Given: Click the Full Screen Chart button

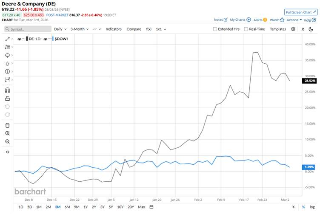Looking at the screenshot, I should [x=300, y=12].
